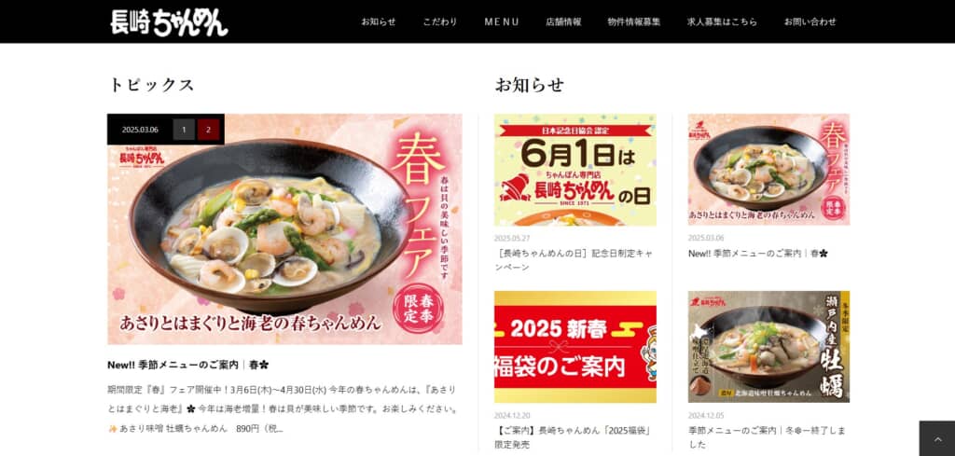Click the scroll-to-top arrow button
The height and width of the screenshot is (456, 955).
click(x=937, y=438)
